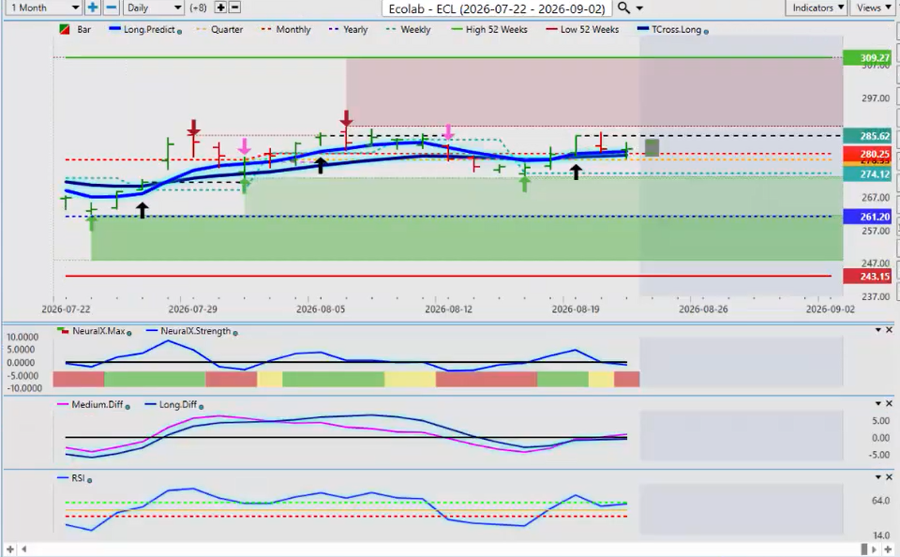Open settings dot next to TCross.Long
This screenshot has height=557, width=900.
click(706, 32)
